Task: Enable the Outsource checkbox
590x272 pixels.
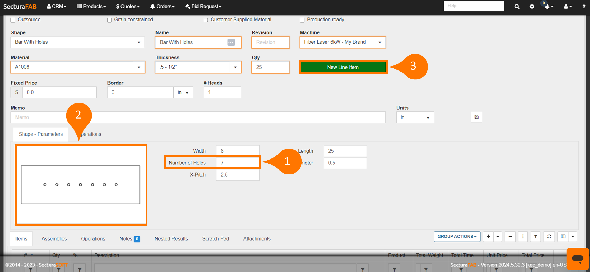Action: coord(13,20)
